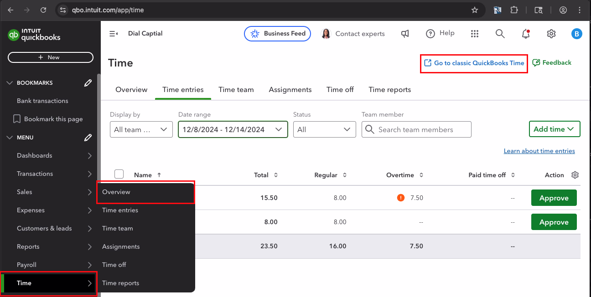591x297 pixels.
Task: Switch to the Overview tab
Action: point(131,90)
